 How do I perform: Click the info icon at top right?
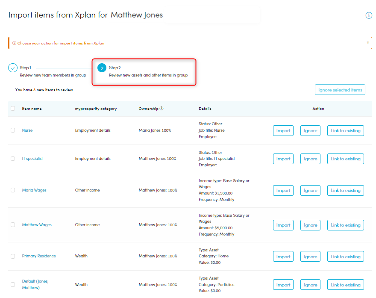369,15
